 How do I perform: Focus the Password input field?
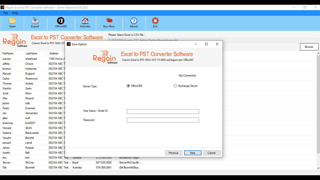(x=163, y=120)
